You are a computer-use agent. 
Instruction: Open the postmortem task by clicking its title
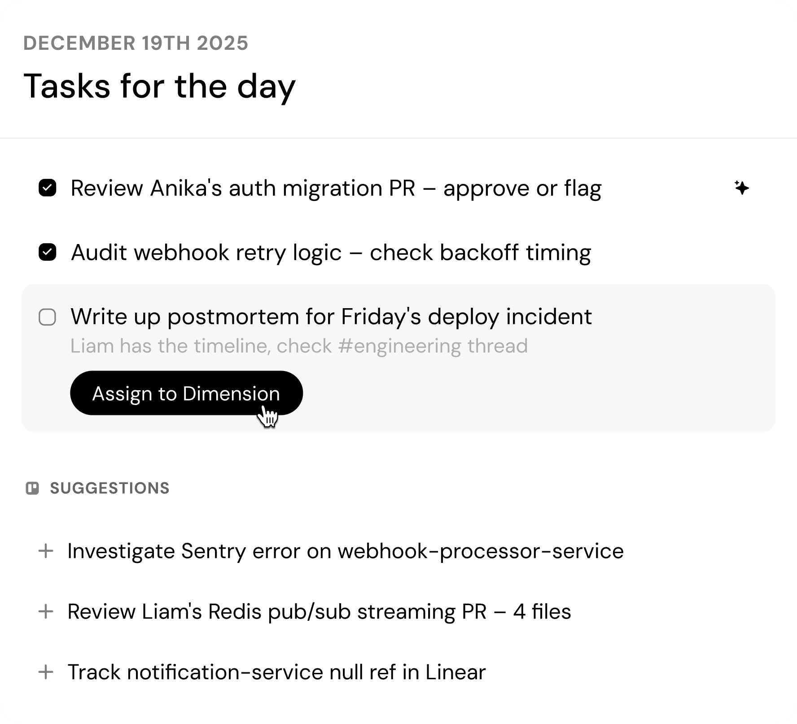click(331, 317)
